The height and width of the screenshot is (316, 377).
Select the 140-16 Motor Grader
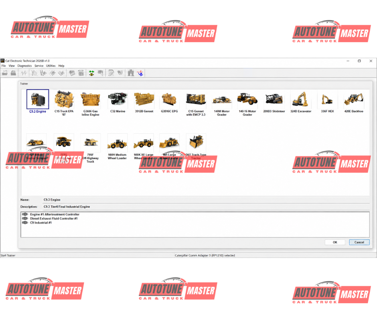[x=247, y=99]
